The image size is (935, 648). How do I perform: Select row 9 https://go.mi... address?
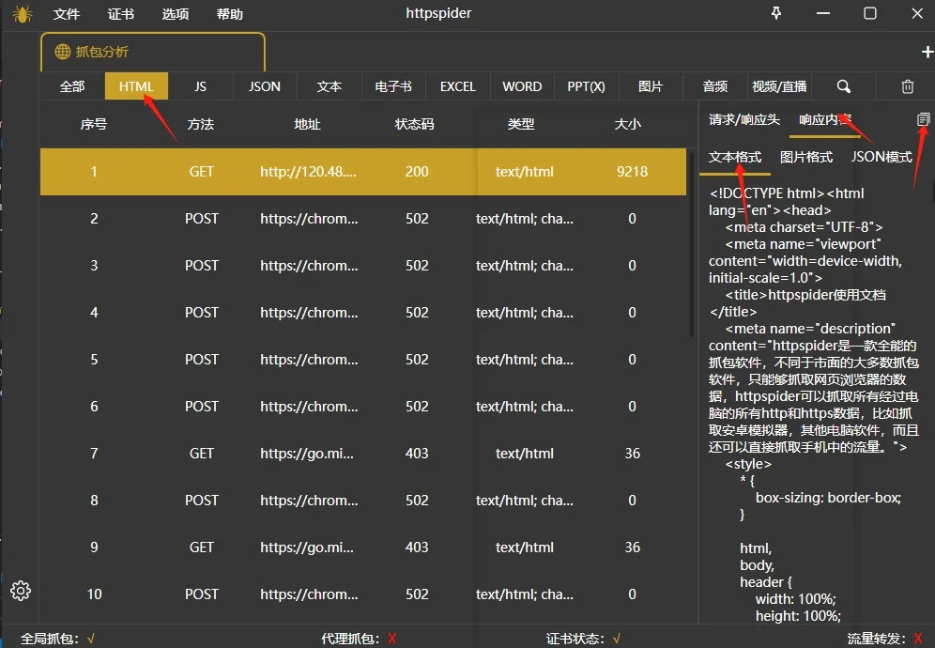tap(307, 548)
